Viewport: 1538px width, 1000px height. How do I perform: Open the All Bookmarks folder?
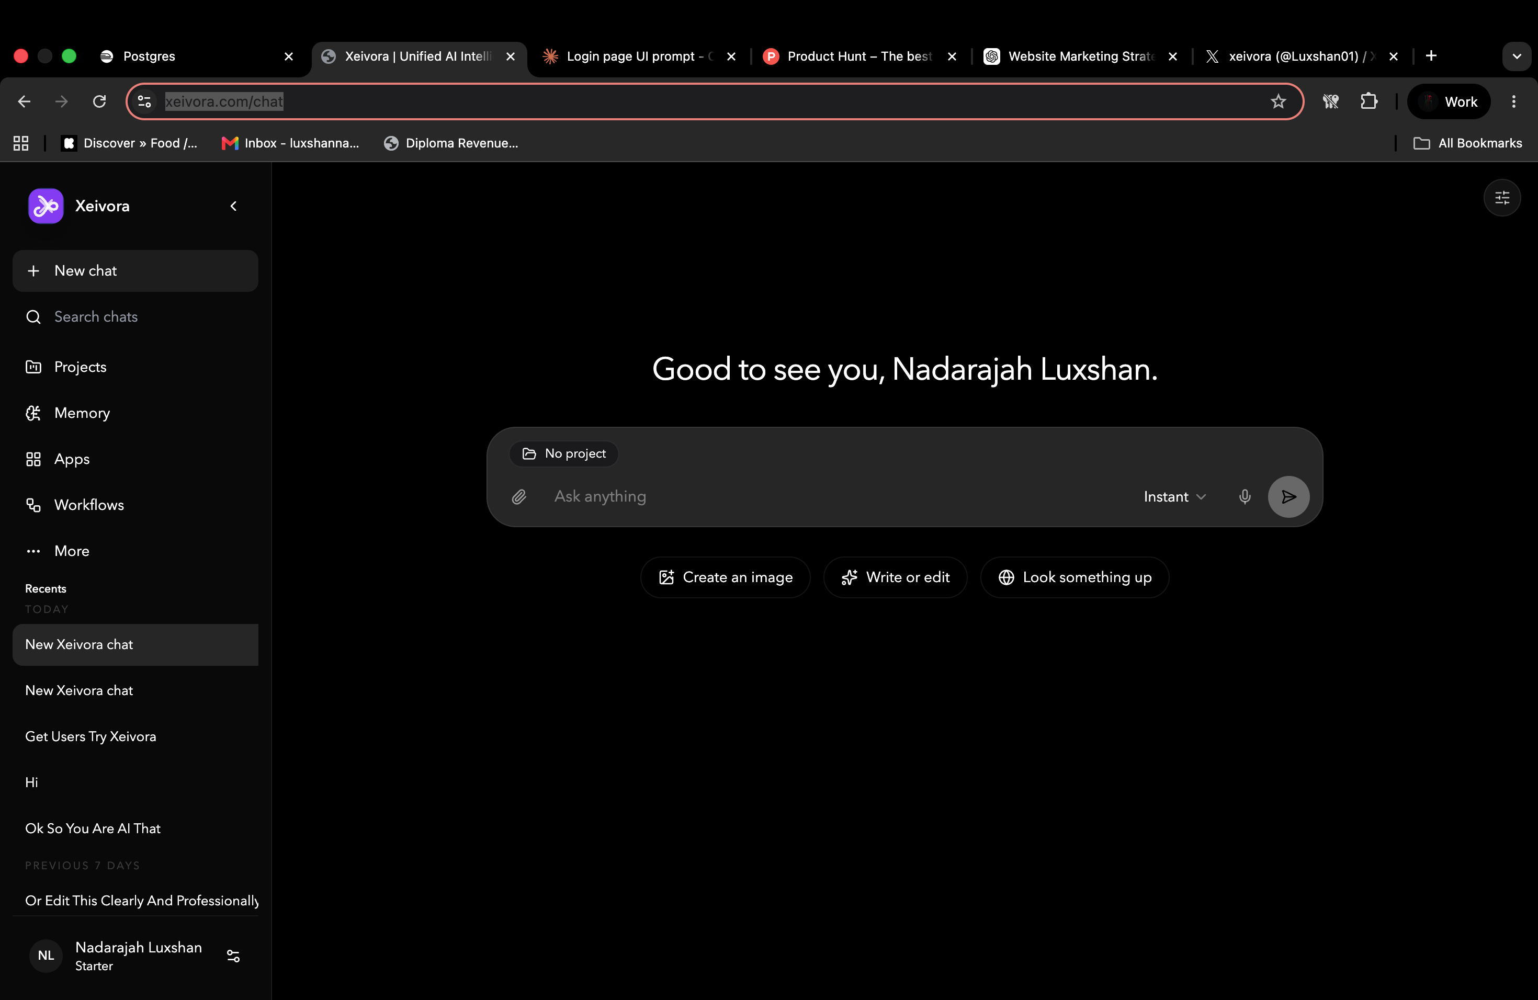point(1467,143)
